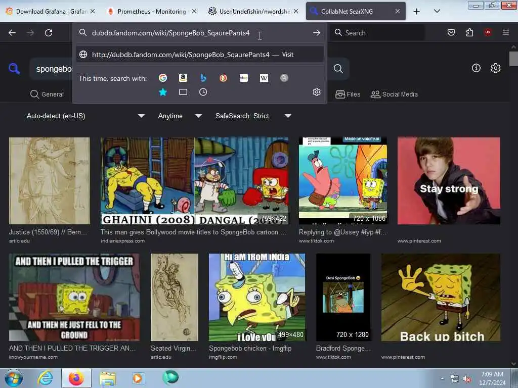Search history using the clock icon
This screenshot has width=518, height=388.
point(203,92)
